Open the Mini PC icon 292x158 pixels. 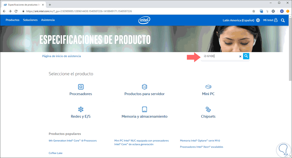point(208,87)
